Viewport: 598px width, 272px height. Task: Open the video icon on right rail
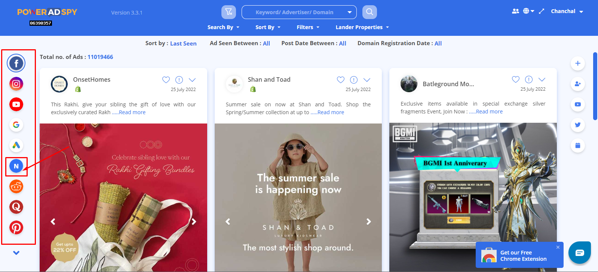(578, 104)
